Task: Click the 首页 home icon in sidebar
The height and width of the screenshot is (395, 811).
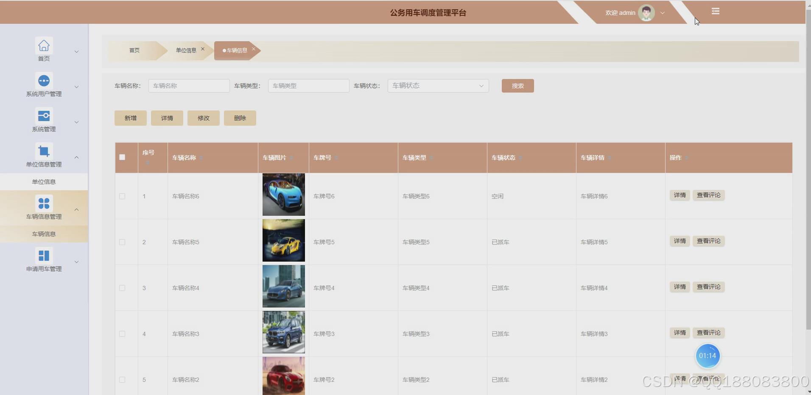Action: click(x=44, y=46)
